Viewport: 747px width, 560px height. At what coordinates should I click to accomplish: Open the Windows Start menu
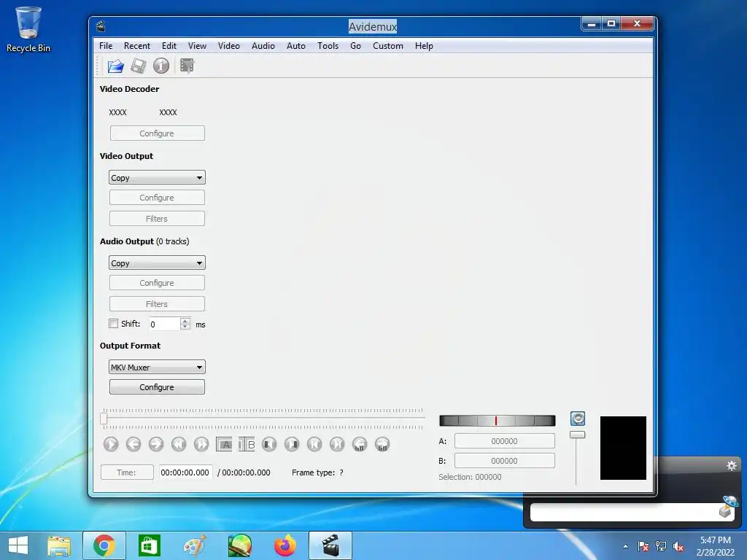[x=18, y=545]
